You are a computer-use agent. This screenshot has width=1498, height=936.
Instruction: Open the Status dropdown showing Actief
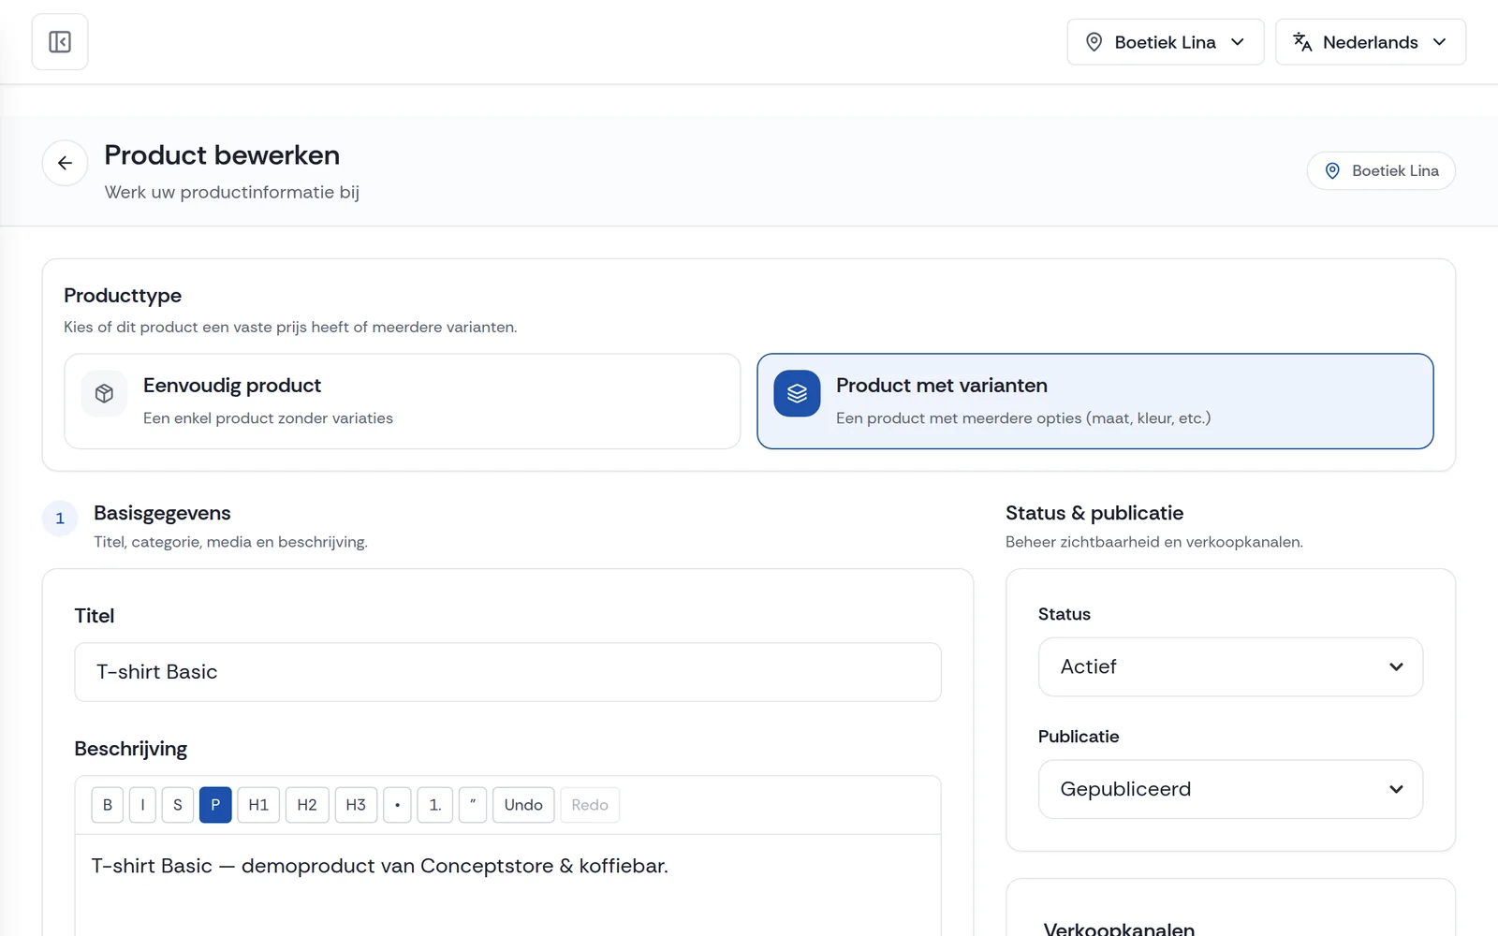coord(1230,667)
